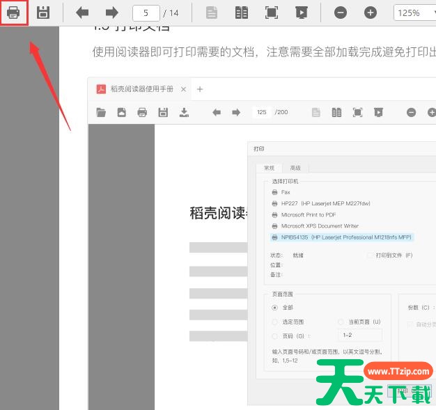Select the 全部 page range radio button

point(275,307)
